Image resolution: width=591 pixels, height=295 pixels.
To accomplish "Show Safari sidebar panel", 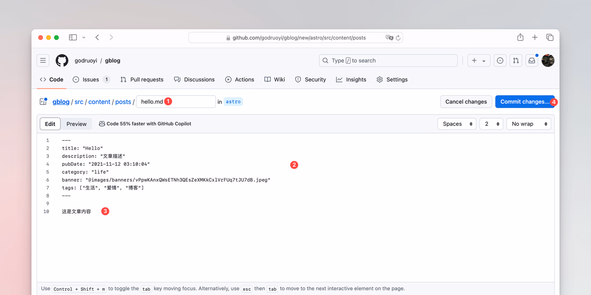I will [73, 37].
